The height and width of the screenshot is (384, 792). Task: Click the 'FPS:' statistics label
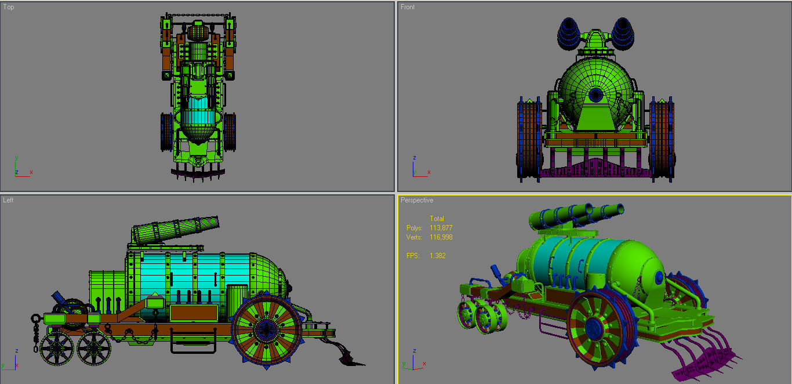[x=412, y=256]
